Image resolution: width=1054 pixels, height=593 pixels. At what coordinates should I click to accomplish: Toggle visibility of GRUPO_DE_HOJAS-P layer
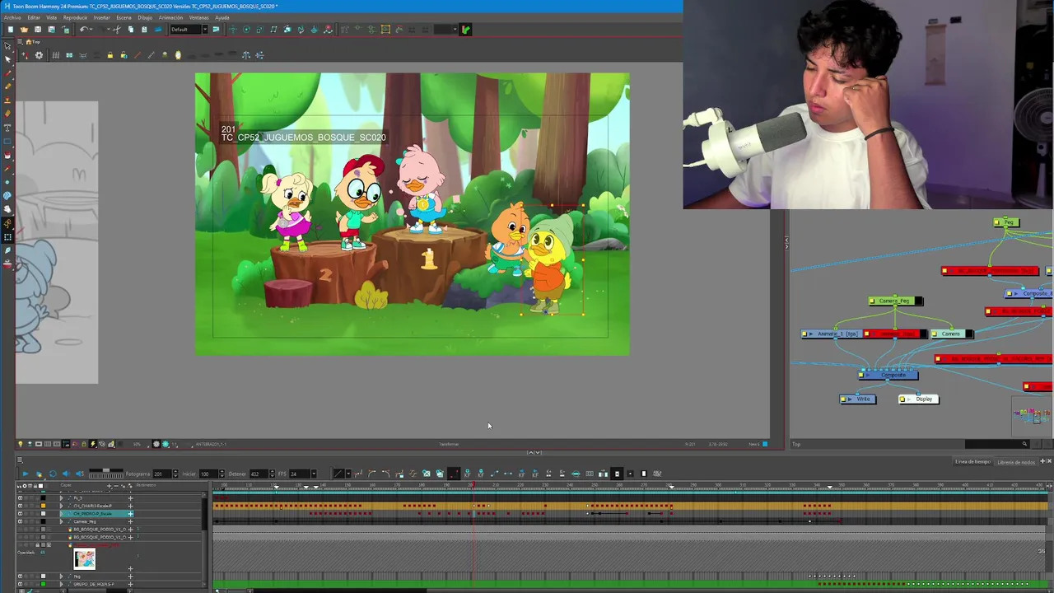coord(20,584)
